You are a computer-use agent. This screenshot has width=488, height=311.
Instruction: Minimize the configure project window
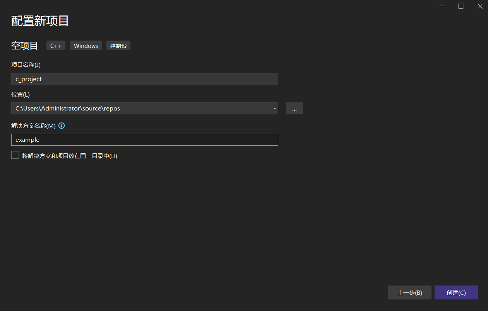[x=442, y=6]
